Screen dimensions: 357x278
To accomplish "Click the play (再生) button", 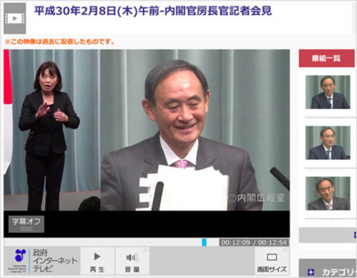I will [98, 261].
